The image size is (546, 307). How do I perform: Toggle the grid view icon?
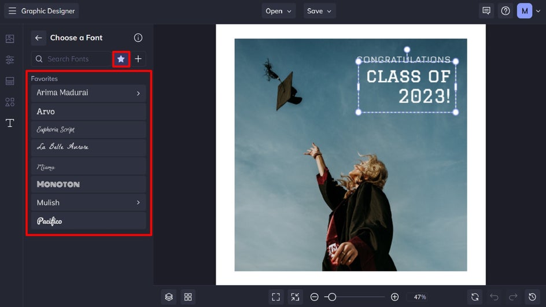pyautogui.click(x=188, y=297)
